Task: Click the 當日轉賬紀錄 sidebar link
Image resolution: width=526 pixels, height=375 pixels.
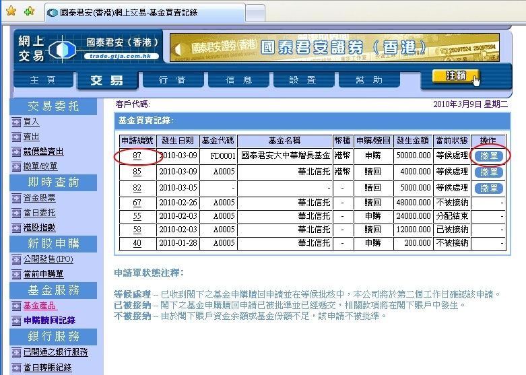Action: coord(47,368)
